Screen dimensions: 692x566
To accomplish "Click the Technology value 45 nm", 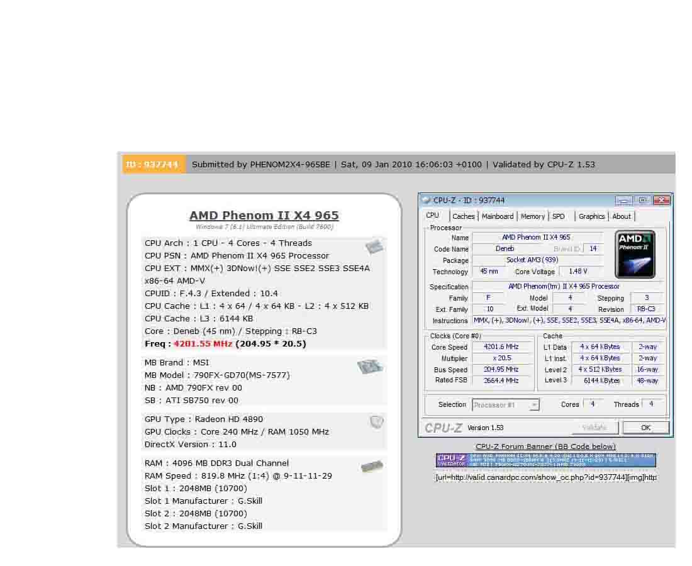I will 489,271.
